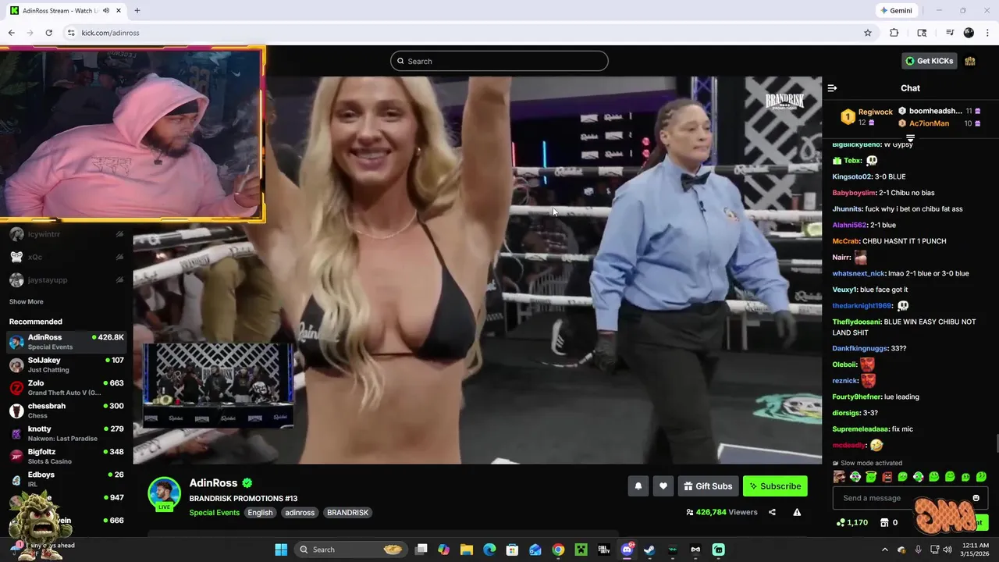
Task: Click the English language tag
Action: [x=260, y=513]
